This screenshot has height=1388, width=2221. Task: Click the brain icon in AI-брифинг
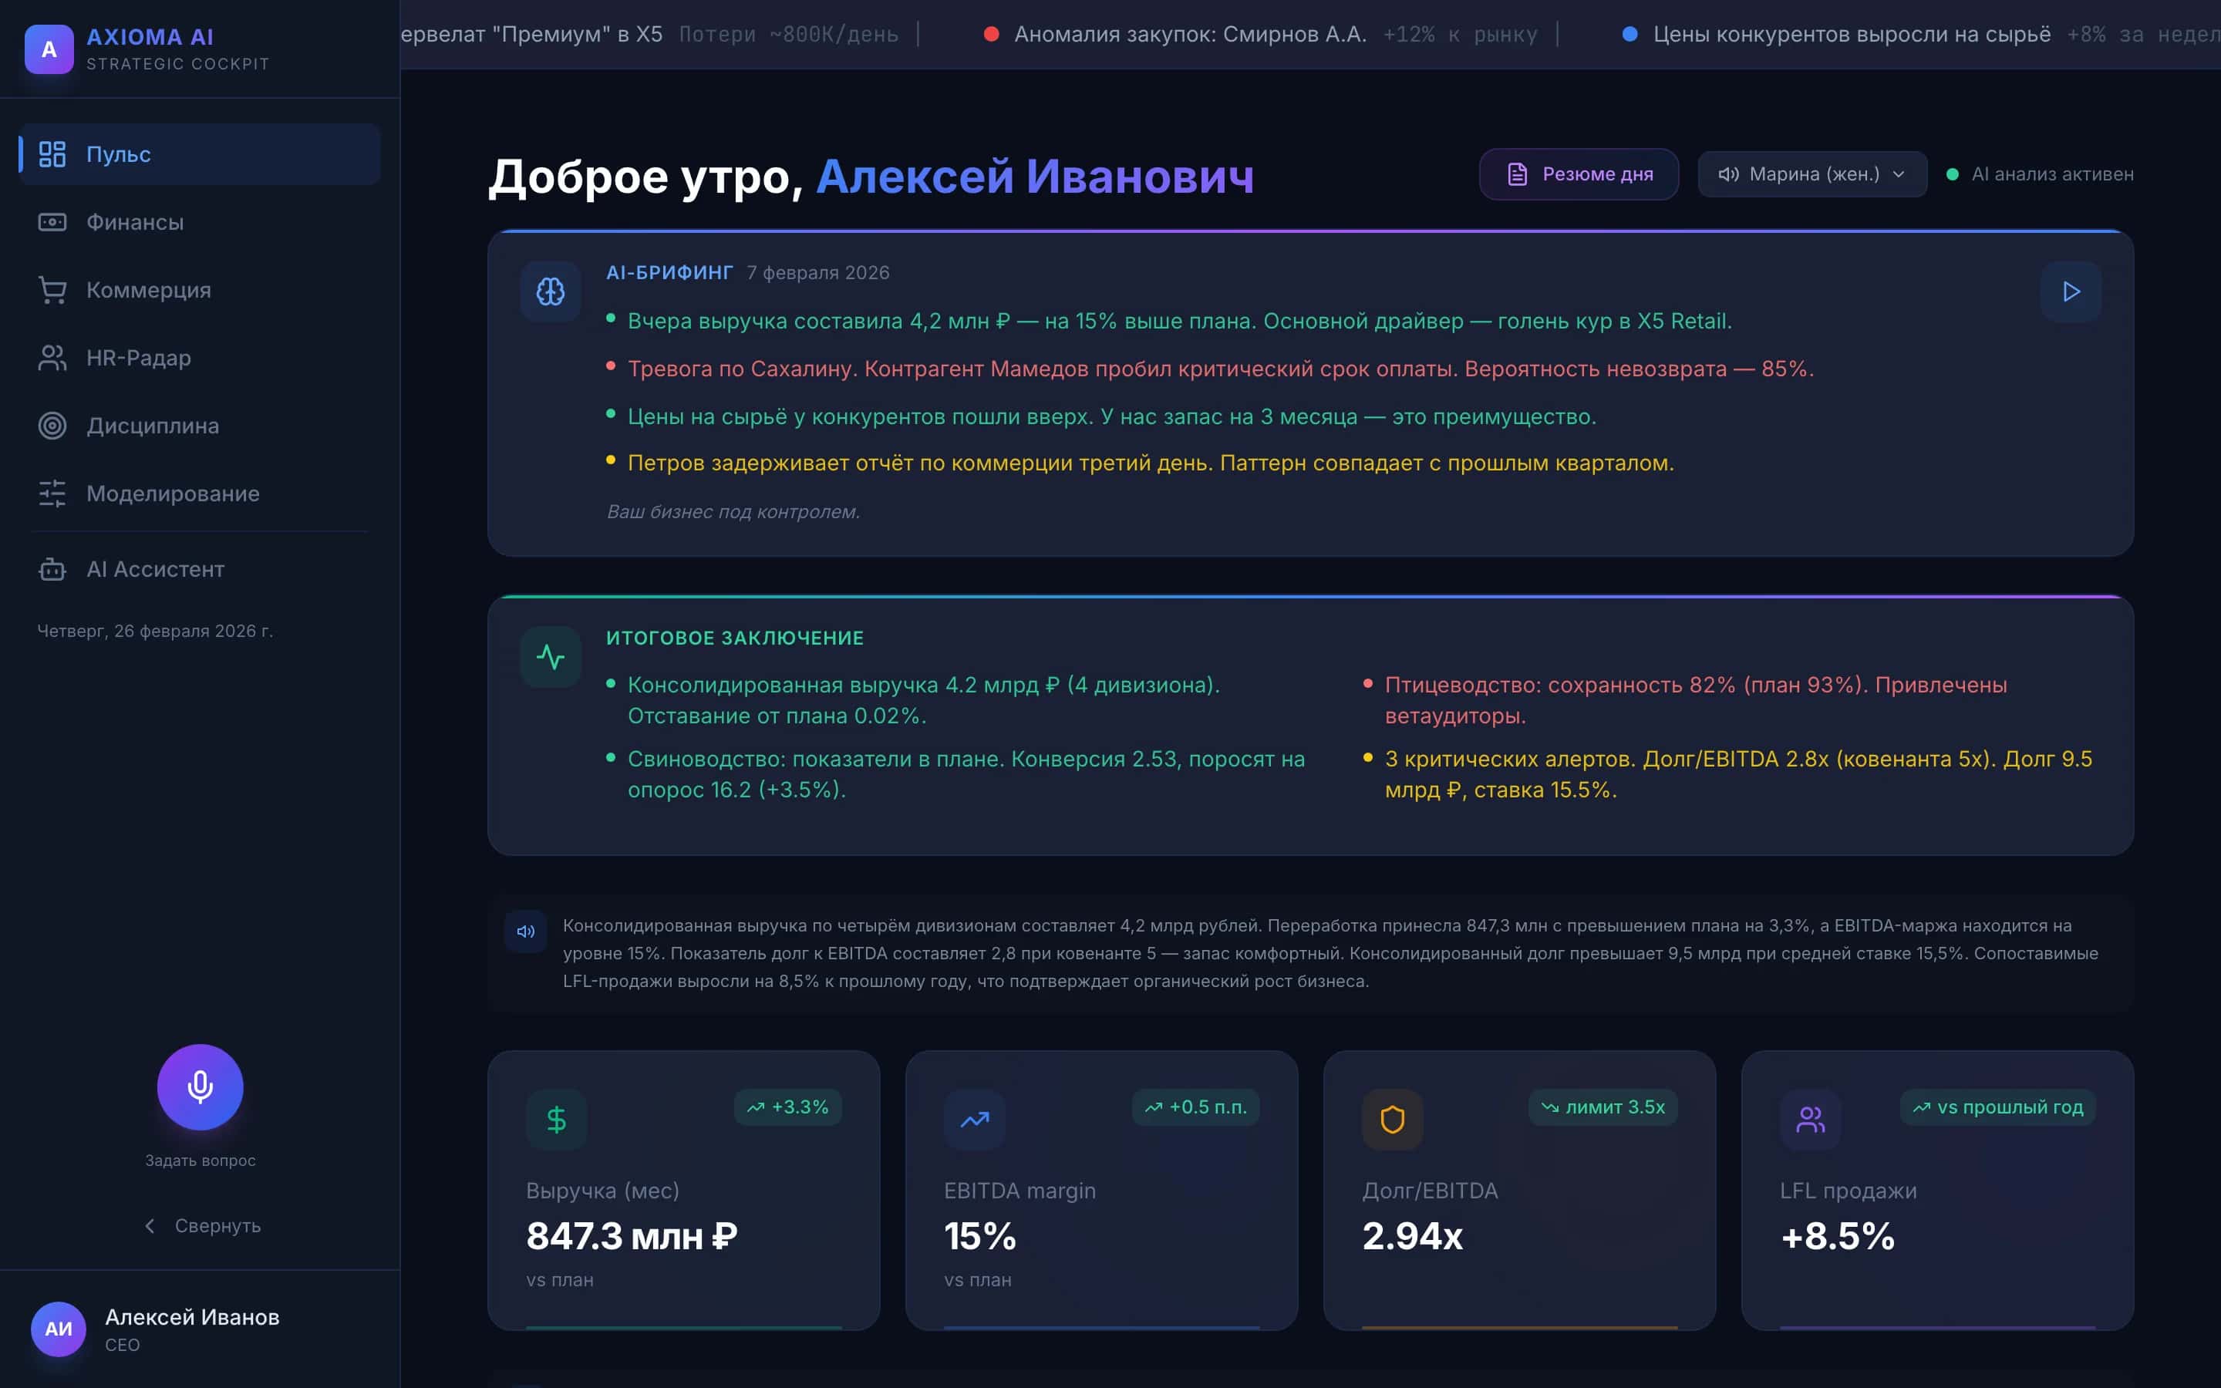(x=551, y=292)
